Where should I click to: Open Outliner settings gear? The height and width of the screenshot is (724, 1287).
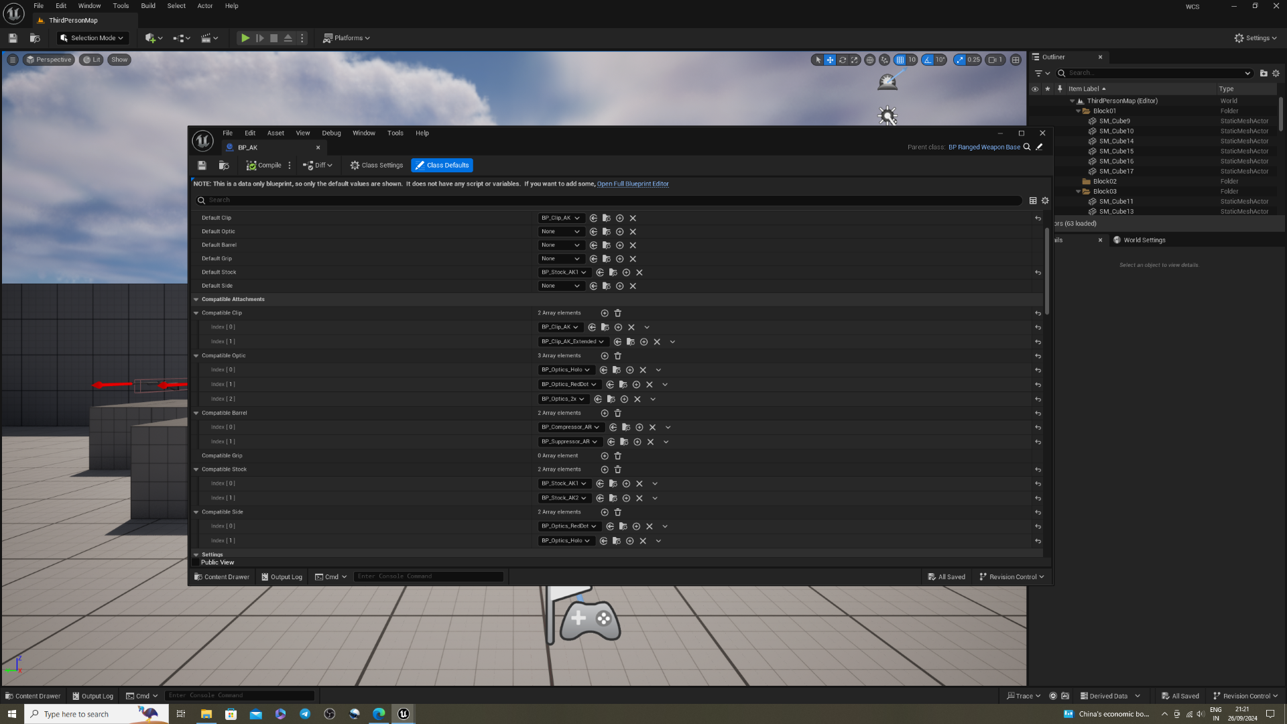1276,73
